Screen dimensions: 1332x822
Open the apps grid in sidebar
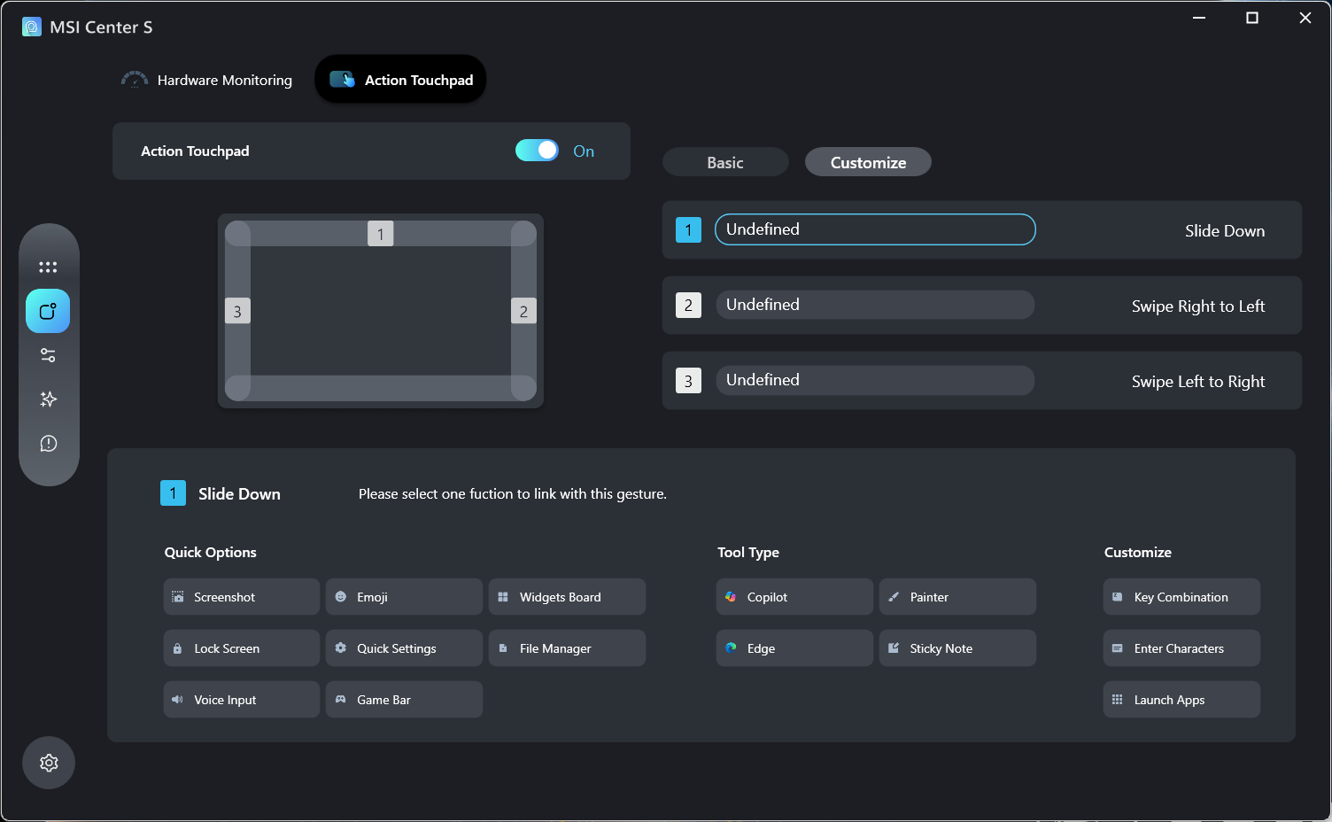48,267
